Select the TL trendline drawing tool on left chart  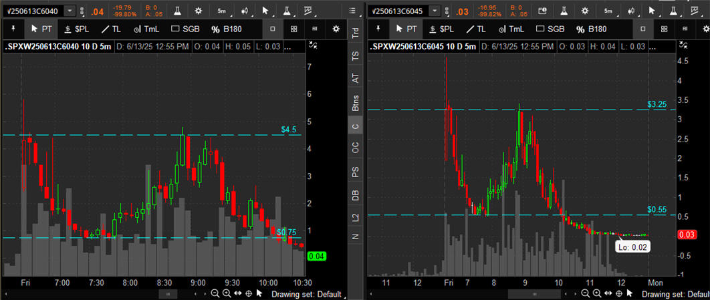click(111, 29)
